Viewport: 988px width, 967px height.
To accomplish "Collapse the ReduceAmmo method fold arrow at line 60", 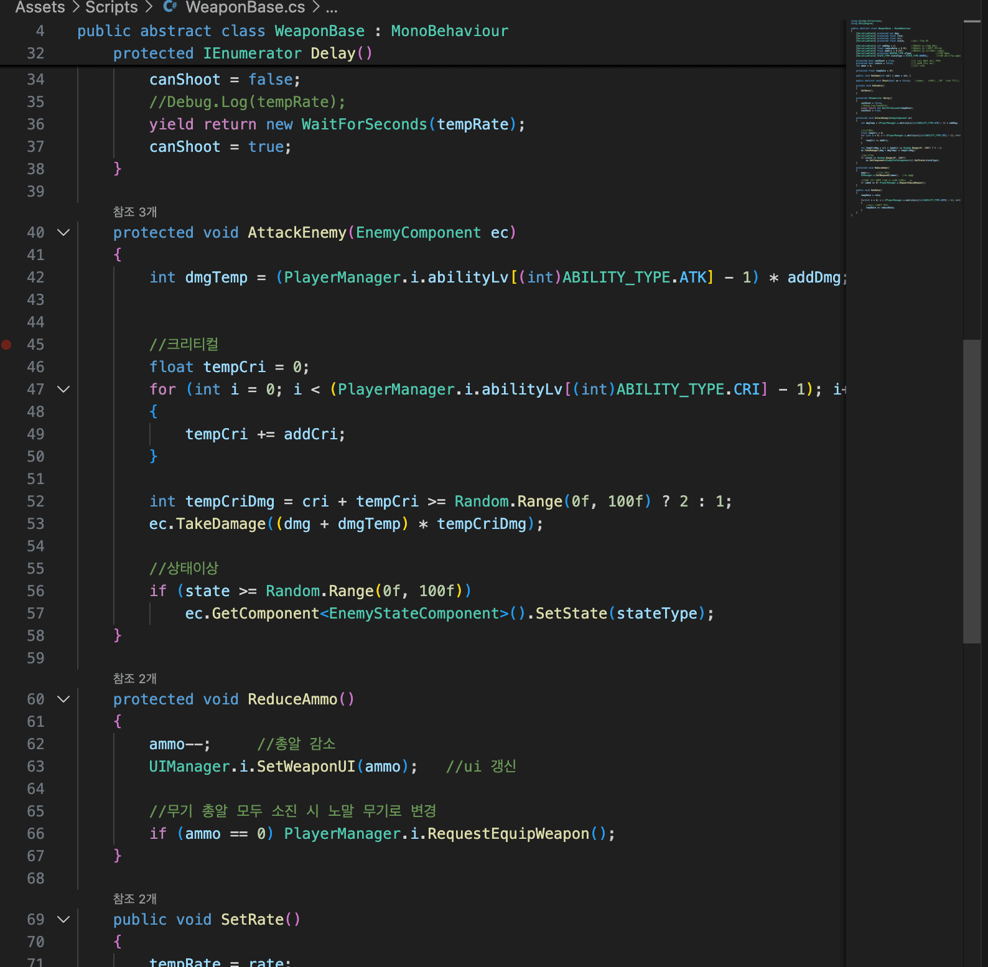I will (63, 699).
